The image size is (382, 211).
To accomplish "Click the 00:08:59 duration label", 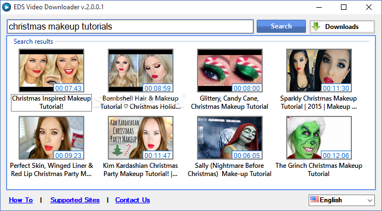I will tap(158, 88).
